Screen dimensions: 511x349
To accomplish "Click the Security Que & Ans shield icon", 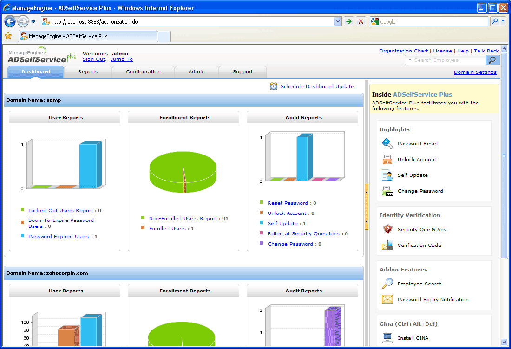I will pos(387,229).
